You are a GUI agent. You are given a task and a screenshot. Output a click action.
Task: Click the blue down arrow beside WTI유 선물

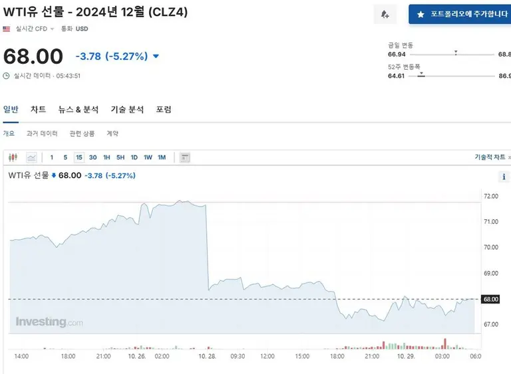click(54, 175)
